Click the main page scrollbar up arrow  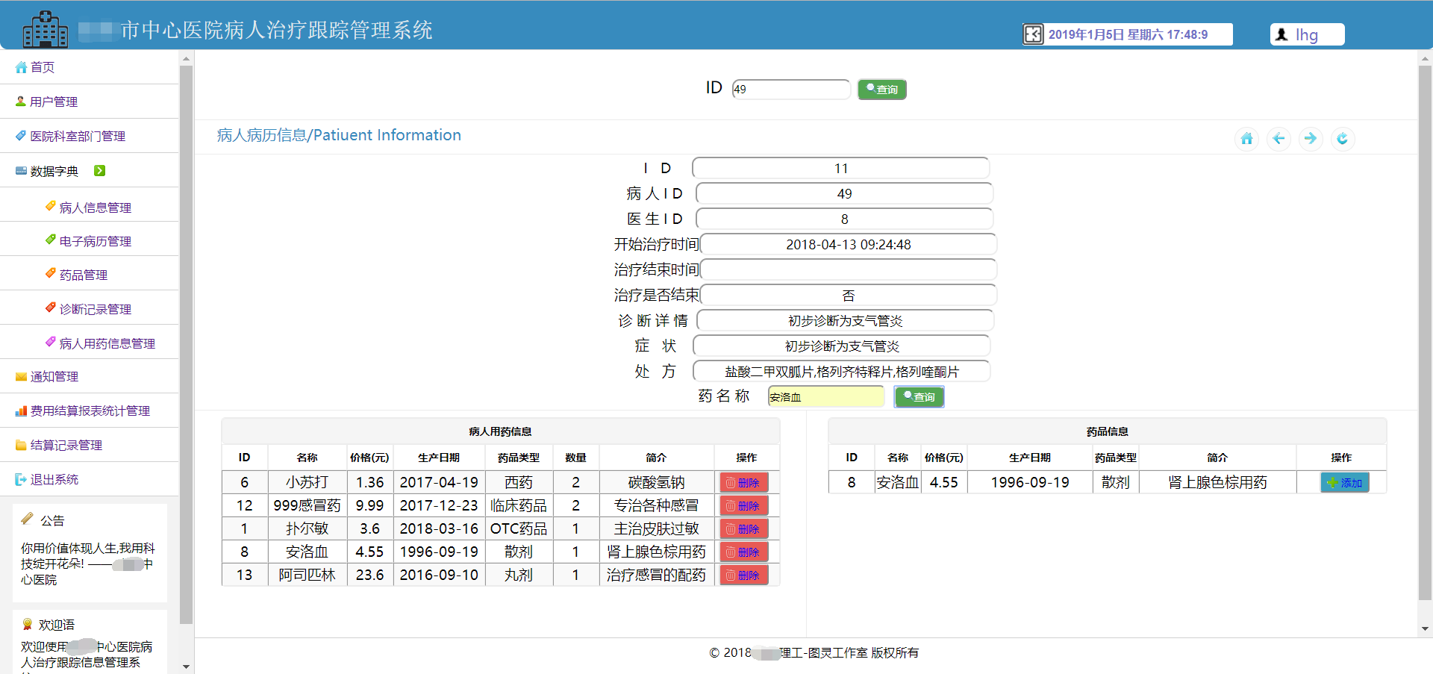pyautogui.click(x=1426, y=58)
